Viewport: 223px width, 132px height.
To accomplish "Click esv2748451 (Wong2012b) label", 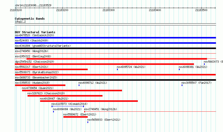I will point(100,109).
